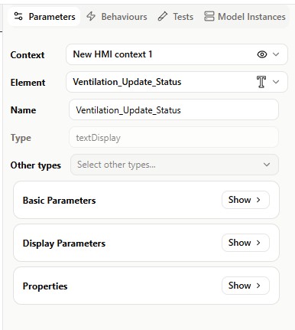This screenshot has height=330, width=295.
Task: Click the Element label
Action: [28, 83]
